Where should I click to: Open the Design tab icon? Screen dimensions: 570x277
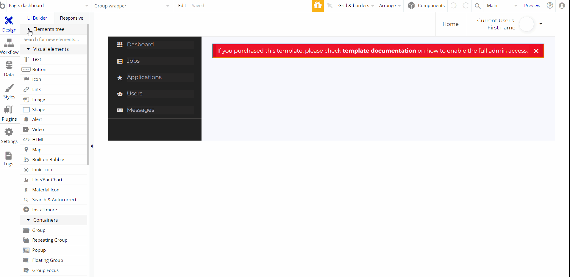tap(9, 21)
